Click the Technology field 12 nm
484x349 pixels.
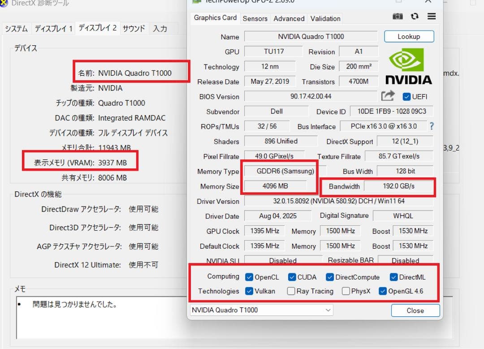pyautogui.click(x=270, y=66)
